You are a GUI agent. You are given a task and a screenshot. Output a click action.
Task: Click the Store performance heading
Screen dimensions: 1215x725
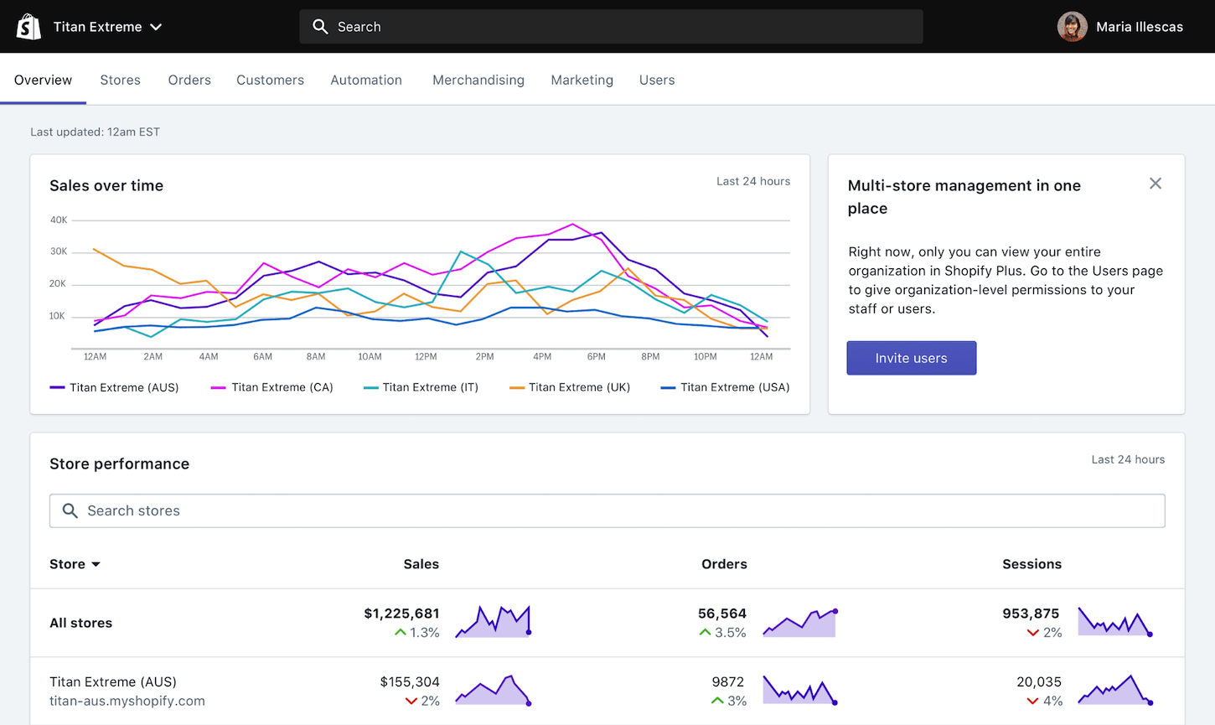(119, 463)
